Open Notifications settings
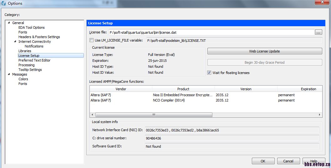 [x=34, y=46]
